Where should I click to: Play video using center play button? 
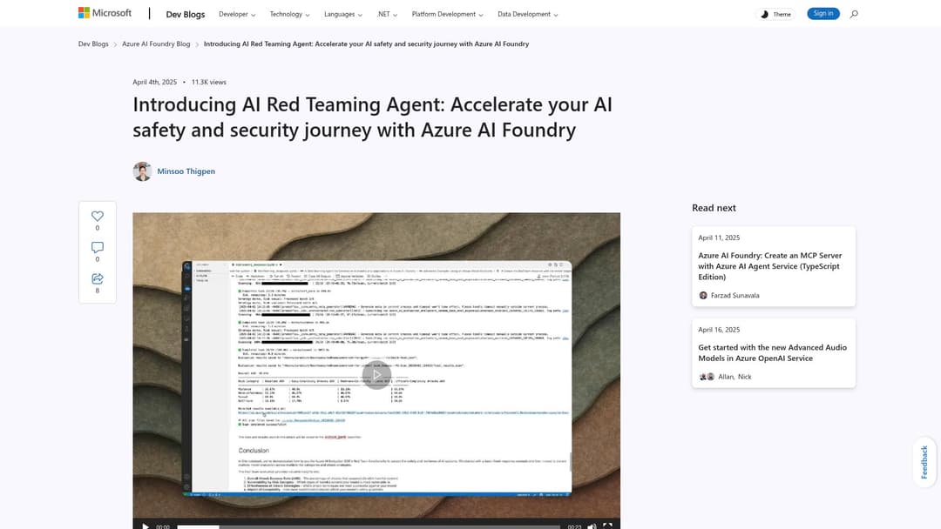[x=376, y=375]
